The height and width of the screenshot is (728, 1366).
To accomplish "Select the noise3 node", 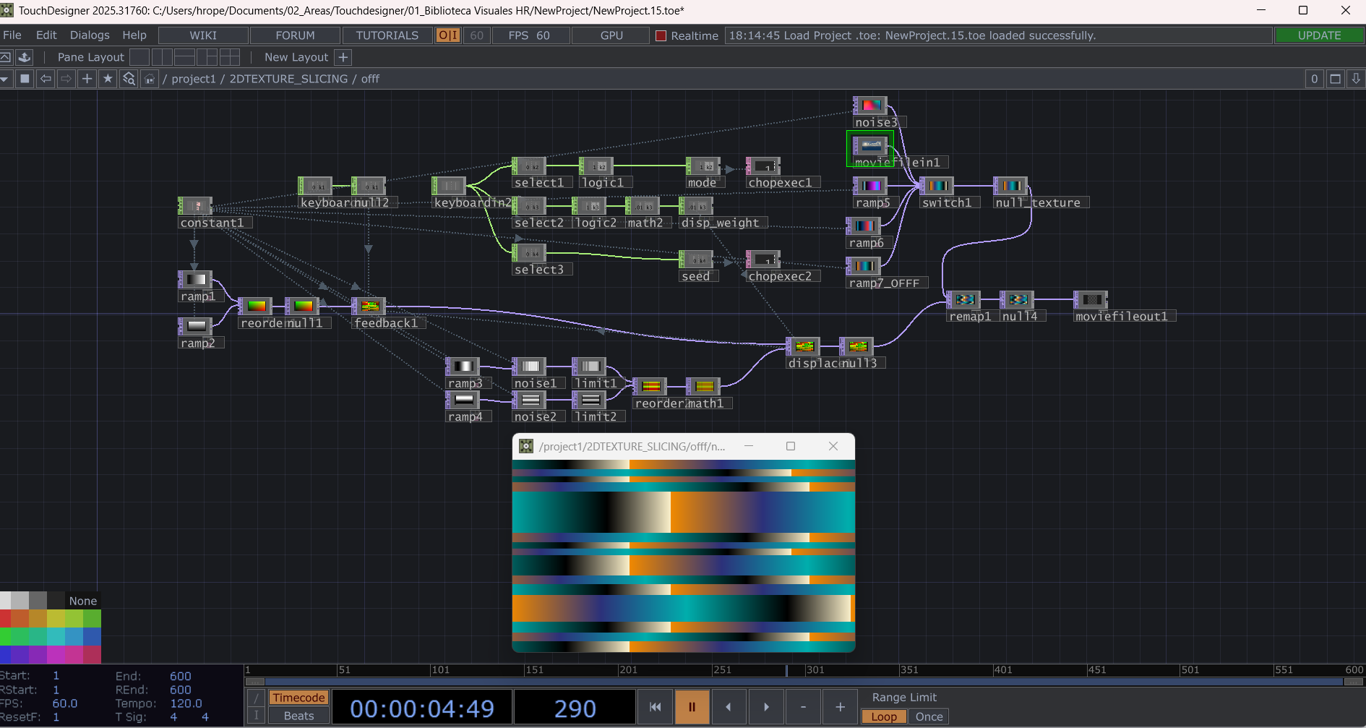I will (870, 106).
